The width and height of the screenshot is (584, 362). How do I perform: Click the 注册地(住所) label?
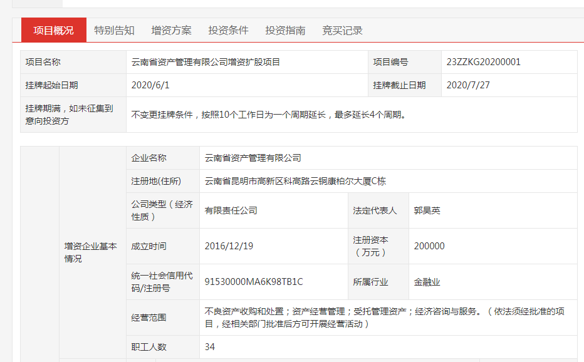coord(156,182)
